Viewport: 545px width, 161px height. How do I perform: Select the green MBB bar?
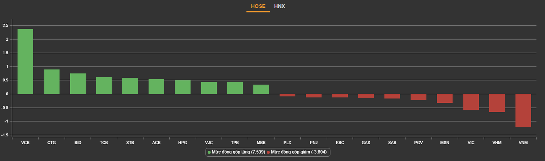coord(261,89)
